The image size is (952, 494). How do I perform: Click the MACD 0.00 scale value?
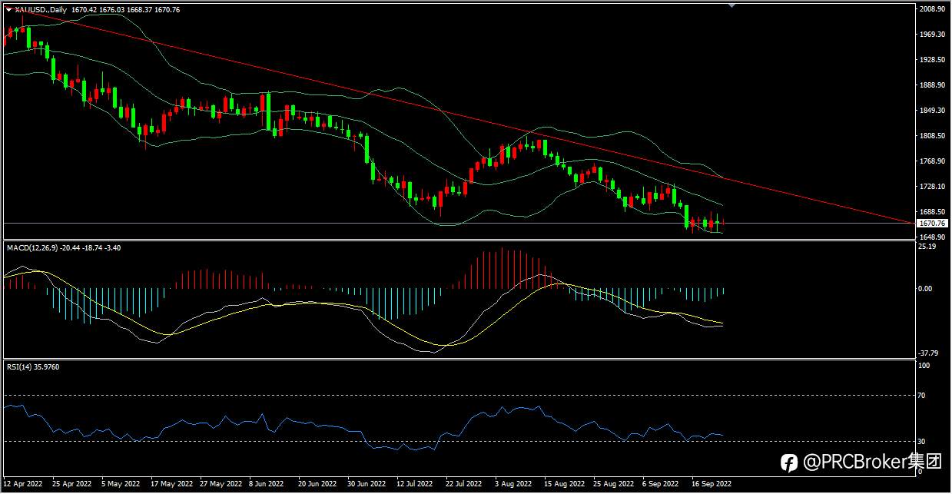coord(925,289)
